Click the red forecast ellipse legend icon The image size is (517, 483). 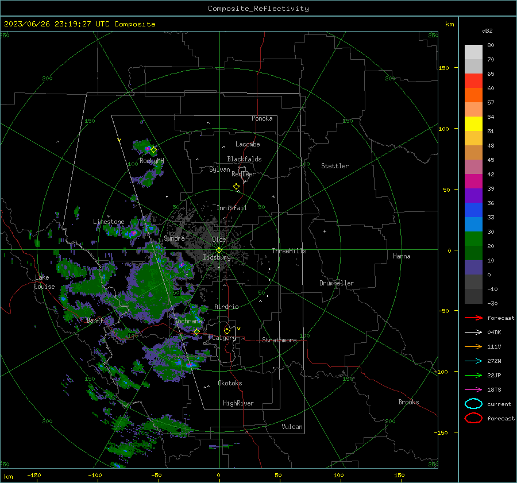click(473, 418)
